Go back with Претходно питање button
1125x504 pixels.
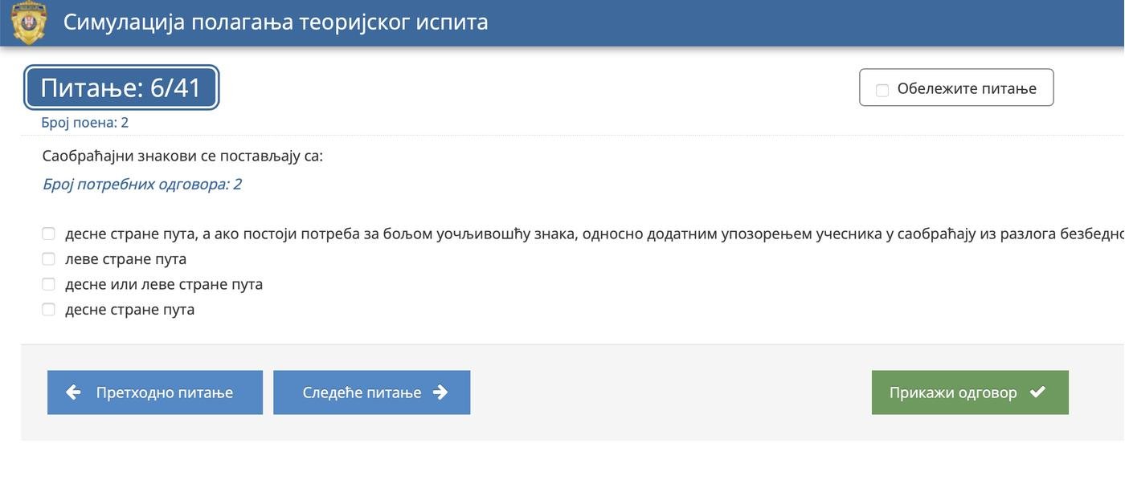[155, 392]
